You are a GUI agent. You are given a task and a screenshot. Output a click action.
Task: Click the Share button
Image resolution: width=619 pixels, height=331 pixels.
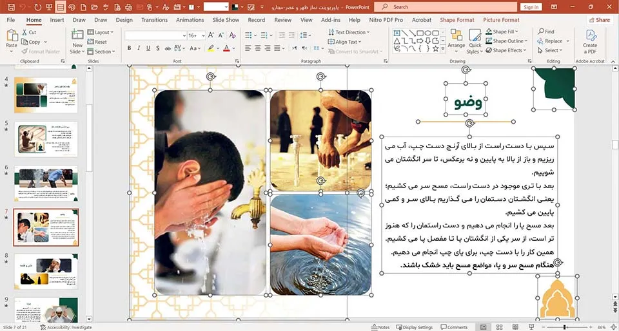coord(600,20)
